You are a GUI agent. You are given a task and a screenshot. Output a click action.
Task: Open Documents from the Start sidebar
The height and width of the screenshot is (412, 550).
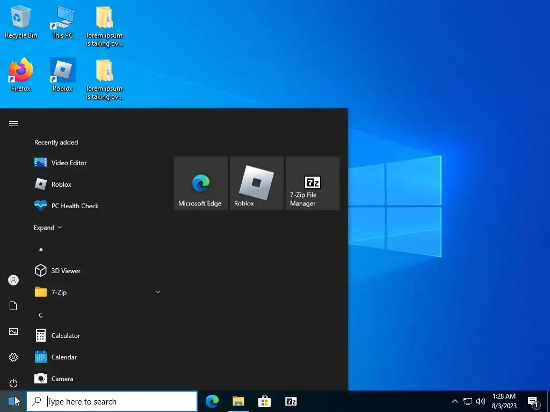pyautogui.click(x=13, y=306)
